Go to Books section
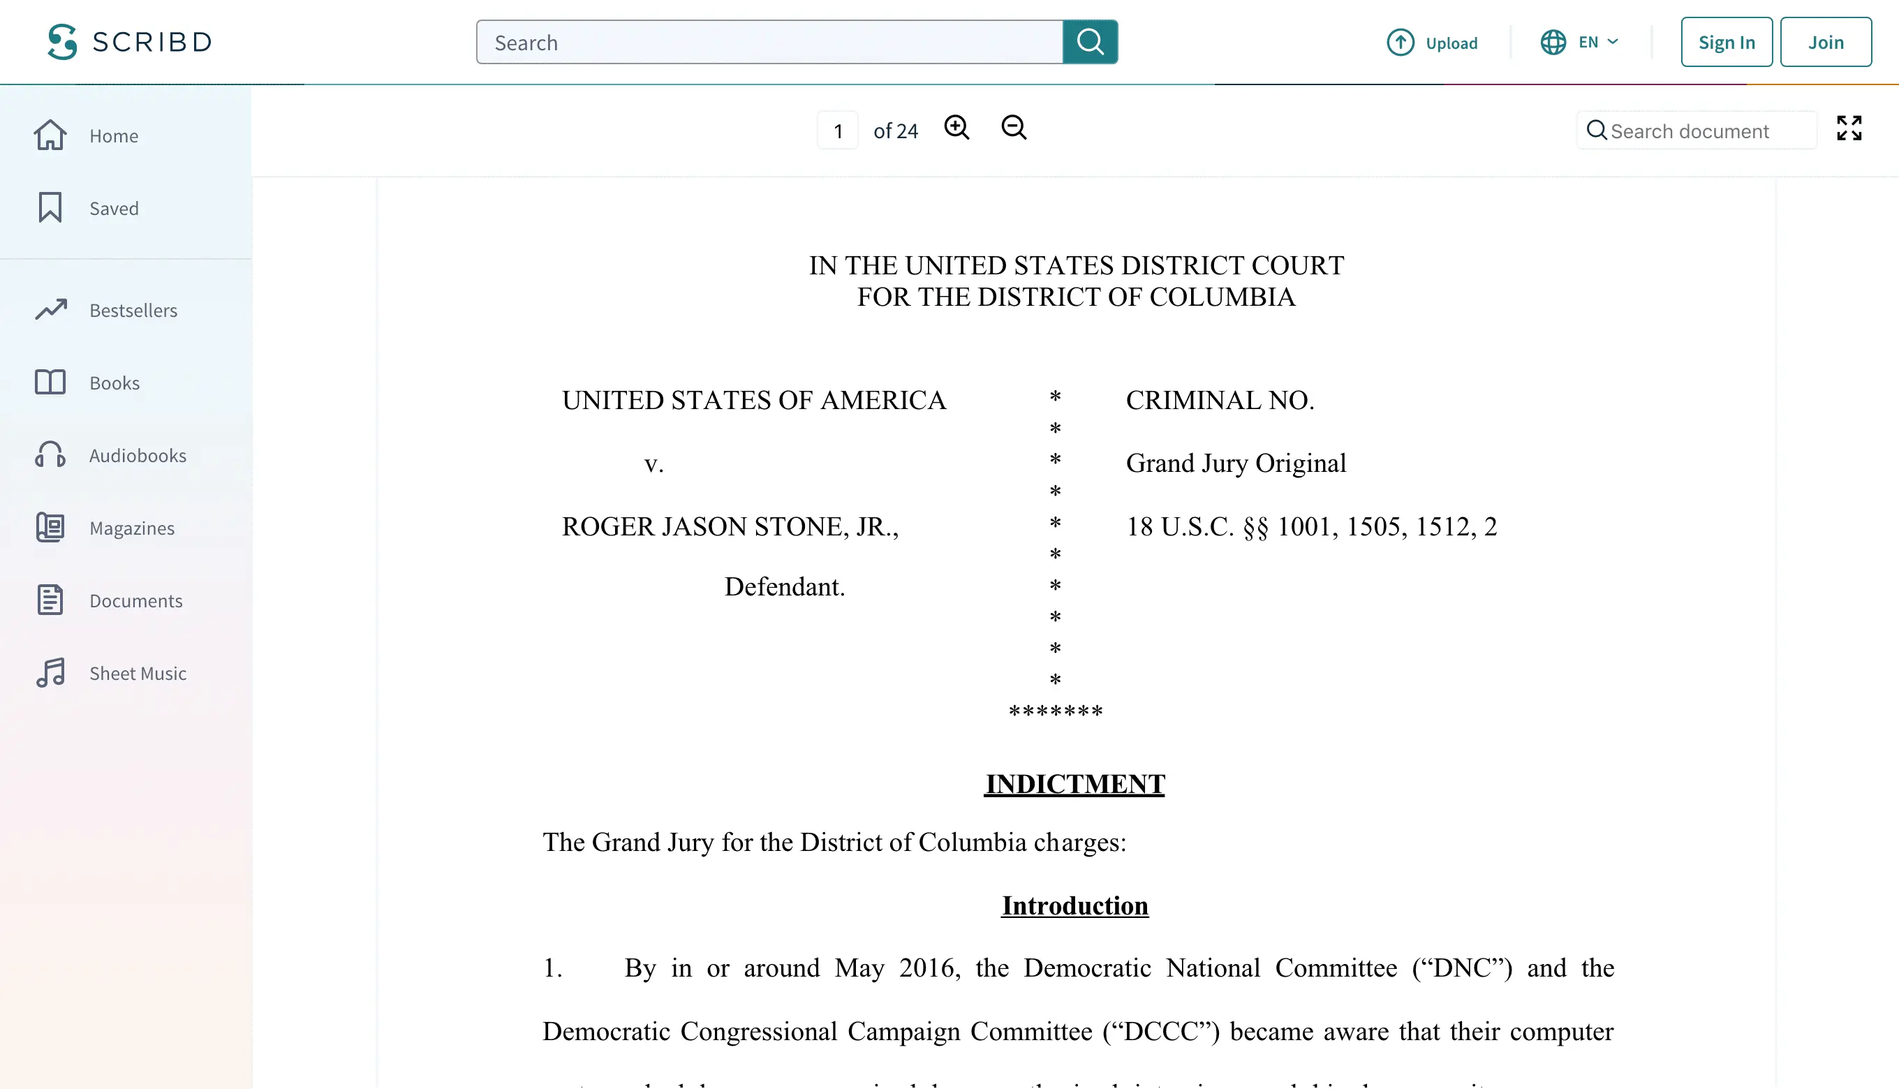1899x1089 pixels. click(114, 383)
